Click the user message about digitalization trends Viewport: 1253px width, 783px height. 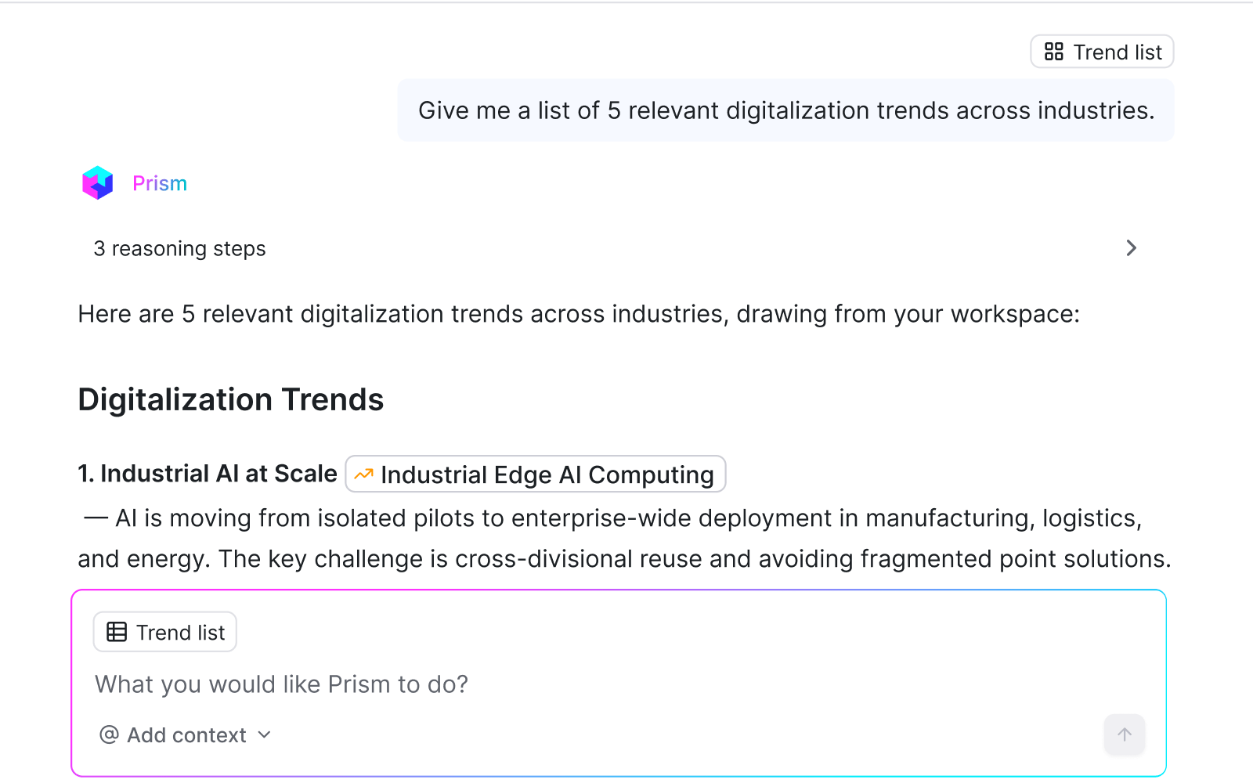[786, 110]
